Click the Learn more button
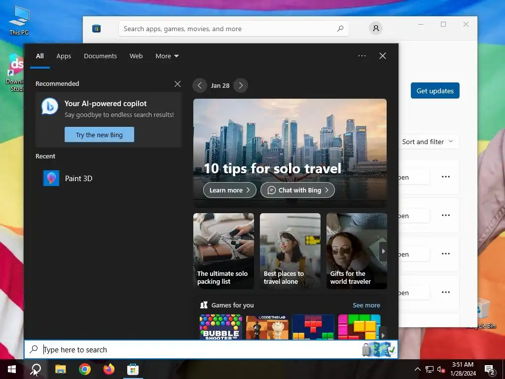 pos(230,190)
